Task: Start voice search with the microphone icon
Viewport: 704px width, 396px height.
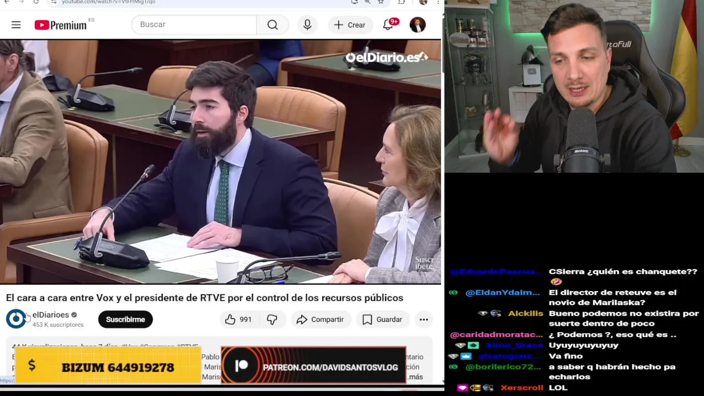Action: pos(307,25)
